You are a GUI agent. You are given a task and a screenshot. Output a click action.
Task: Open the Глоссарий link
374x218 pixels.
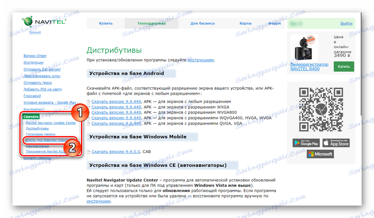coord(32,96)
